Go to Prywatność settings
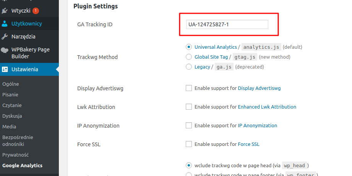 point(16,155)
